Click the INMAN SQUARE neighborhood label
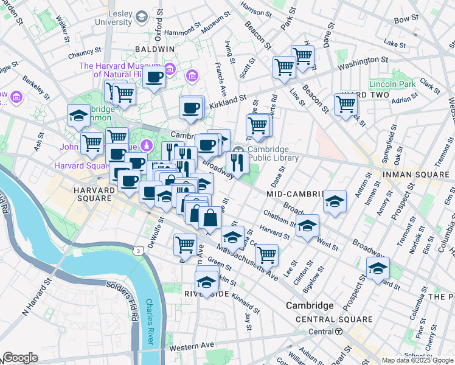 416,175
